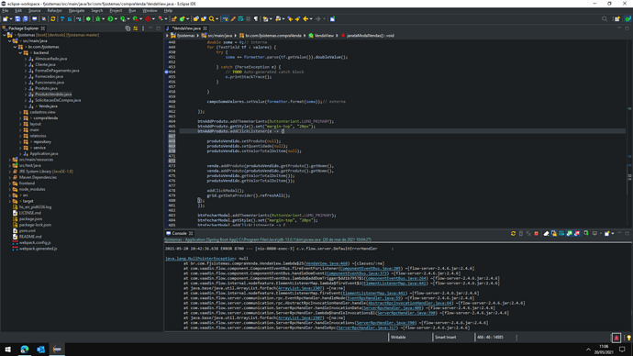633x356 pixels.
Task: Click Console relaunch yellow arrows icon
Action: 513,233
